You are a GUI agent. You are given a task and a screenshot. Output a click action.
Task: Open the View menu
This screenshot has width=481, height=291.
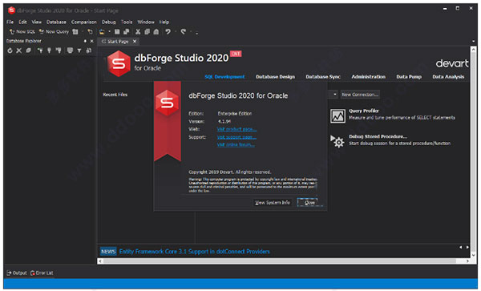(37, 22)
